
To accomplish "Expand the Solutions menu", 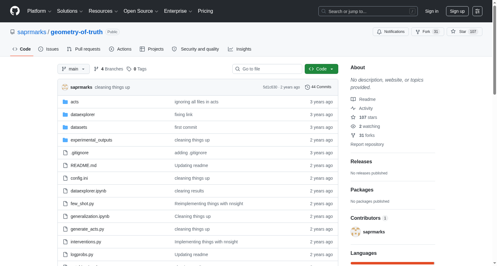I will (x=70, y=11).
